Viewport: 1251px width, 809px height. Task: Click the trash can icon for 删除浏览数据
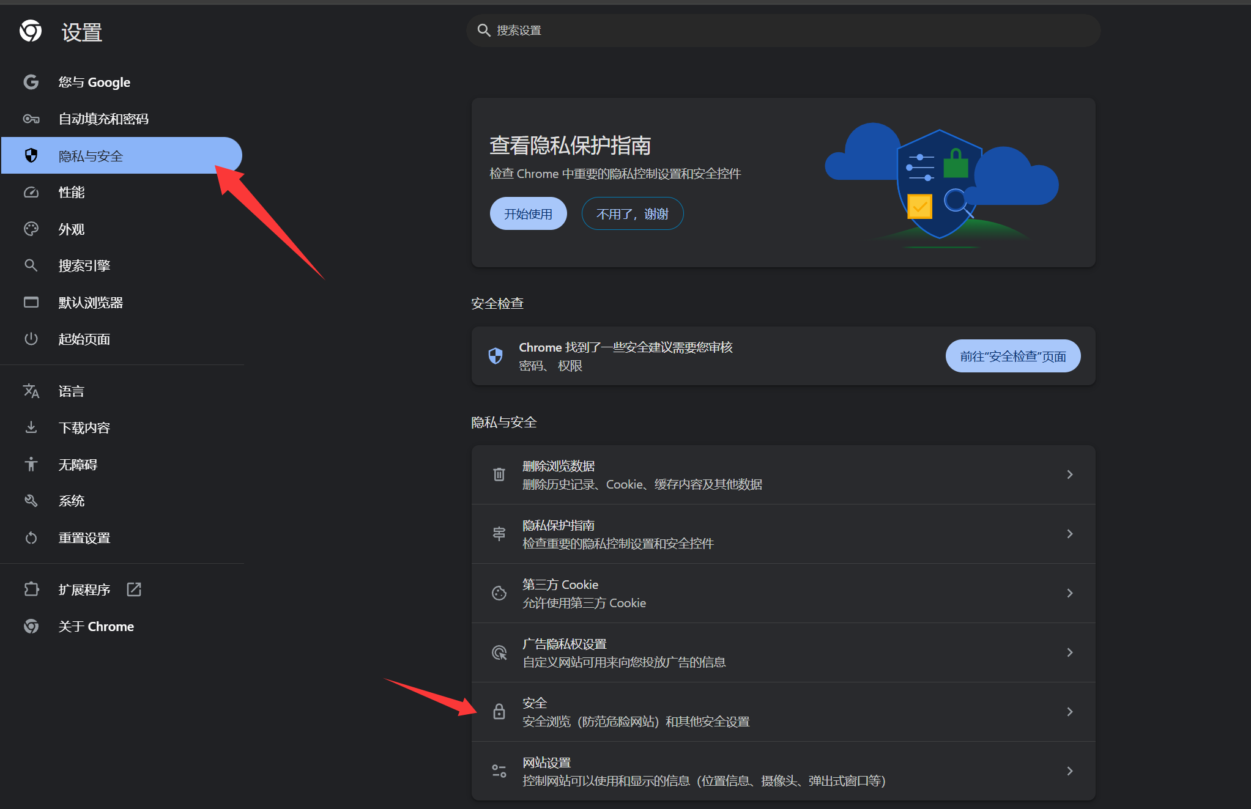(x=499, y=474)
